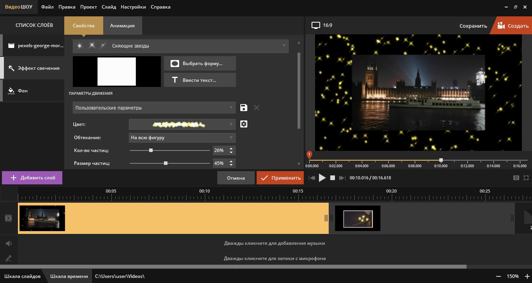Stop the preview playback
Viewport: 532px width, 283px height.
click(333, 178)
